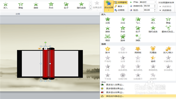This screenshot has height=99, width=176.
Task: Select the 轮子 animation in ribbon gallery
Action: click(66, 6)
